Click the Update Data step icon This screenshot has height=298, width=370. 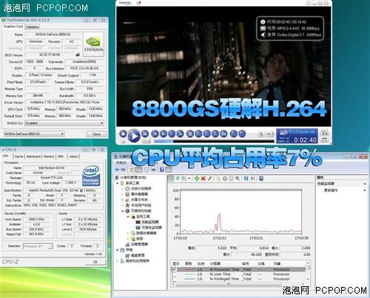click(253, 179)
